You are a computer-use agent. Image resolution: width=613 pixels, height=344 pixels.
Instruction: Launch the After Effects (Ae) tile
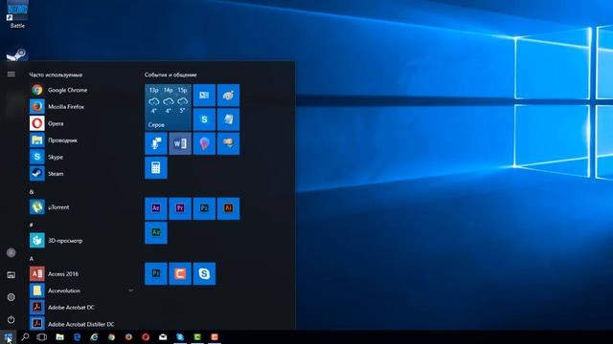tap(156, 208)
